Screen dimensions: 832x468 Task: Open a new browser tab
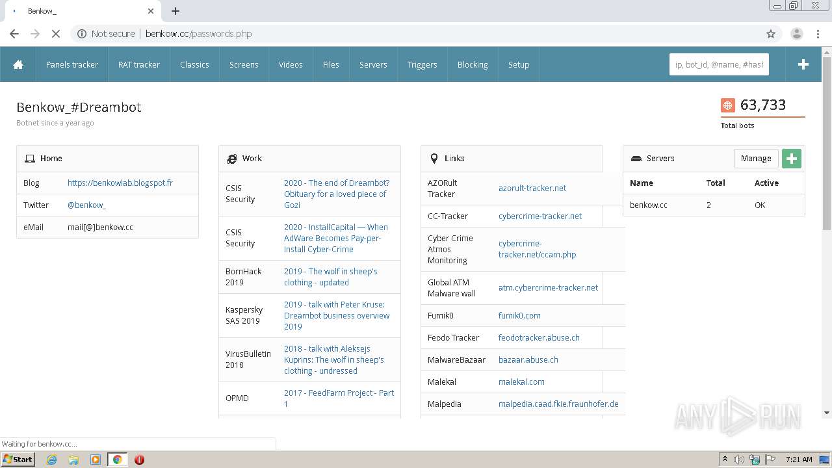pyautogui.click(x=175, y=11)
